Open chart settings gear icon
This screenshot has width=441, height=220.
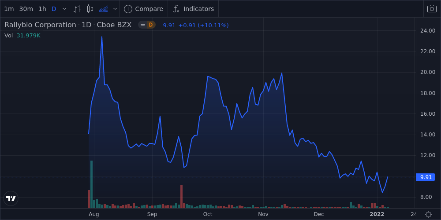click(x=428, y=214)
